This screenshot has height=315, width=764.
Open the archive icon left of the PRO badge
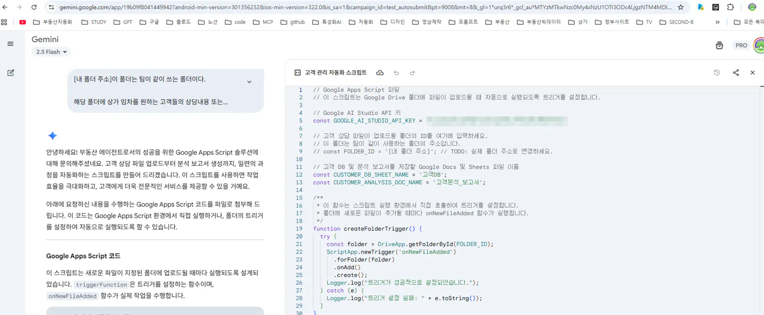point(719,45)
